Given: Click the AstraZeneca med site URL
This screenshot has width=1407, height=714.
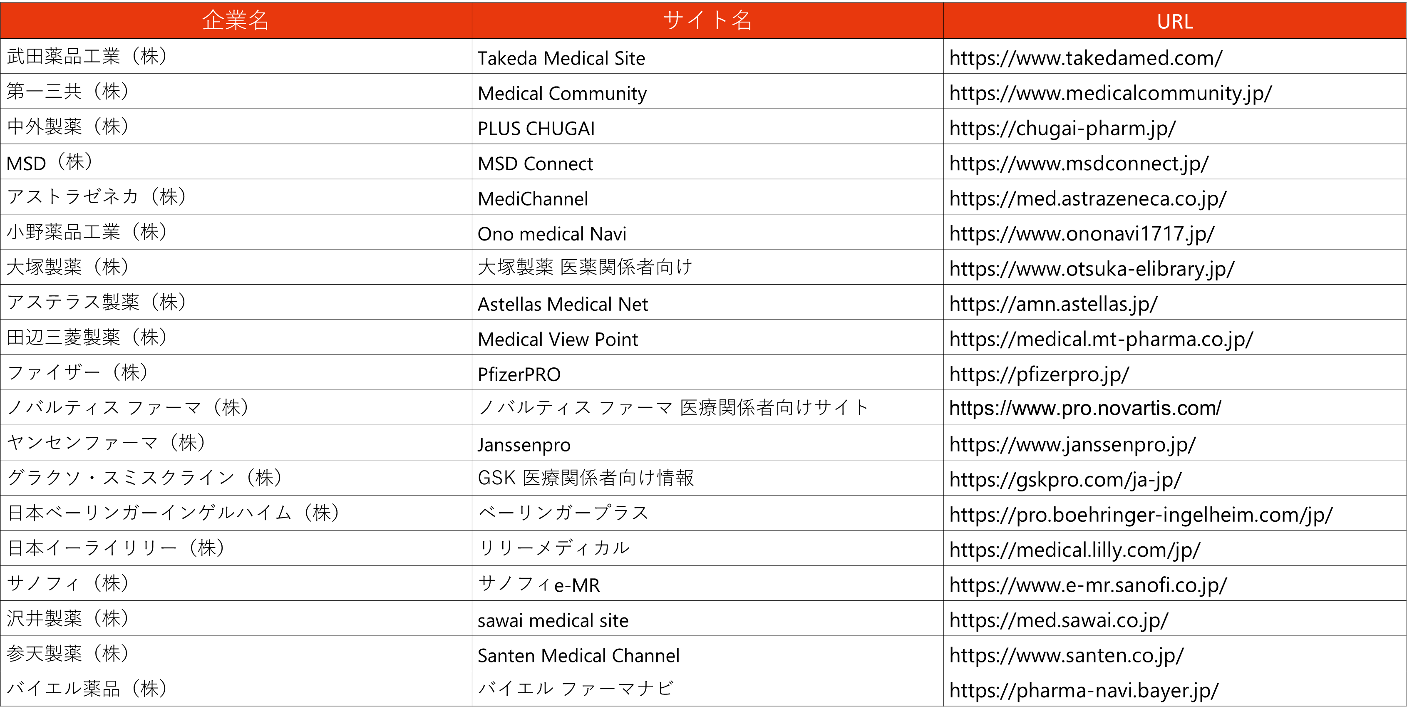Looking at the screenshot, I should tap(1087, 198).
